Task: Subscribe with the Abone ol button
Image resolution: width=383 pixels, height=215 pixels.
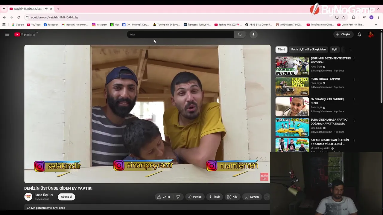Action: tap(66, 197)
